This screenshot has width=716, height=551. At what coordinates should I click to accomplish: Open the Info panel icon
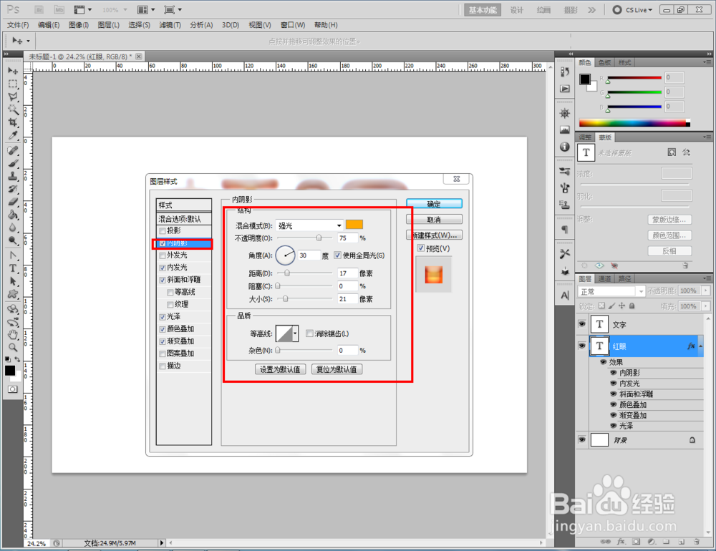(565, 147)
